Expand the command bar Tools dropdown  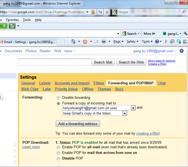point(147,41)
